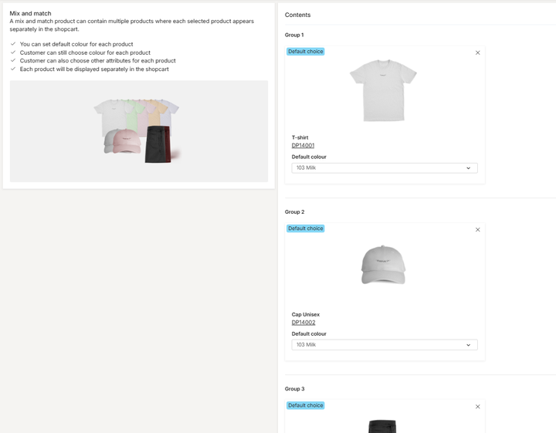This screenshot has height=433, width=556.
Task: Click Default choice badge in Group 3
Action: point(305,405)
